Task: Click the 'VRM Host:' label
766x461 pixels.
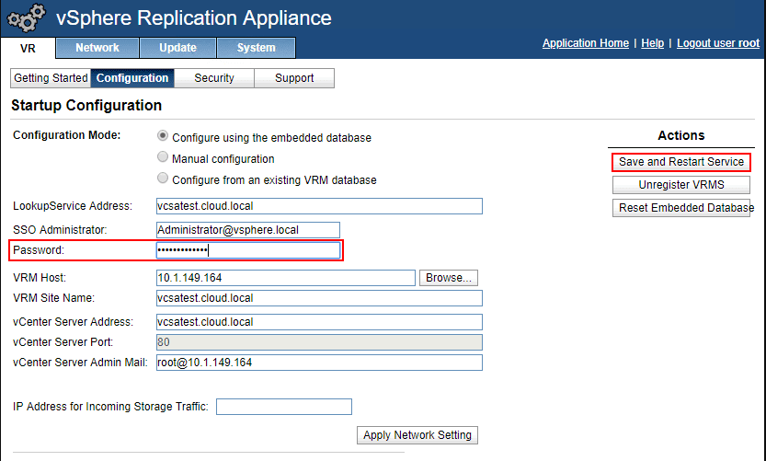Action: pyautogui.click(x=39, y=278)
